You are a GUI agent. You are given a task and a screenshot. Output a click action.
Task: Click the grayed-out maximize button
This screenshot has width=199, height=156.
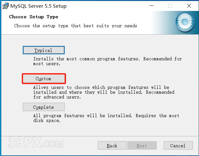coord(170,6)
